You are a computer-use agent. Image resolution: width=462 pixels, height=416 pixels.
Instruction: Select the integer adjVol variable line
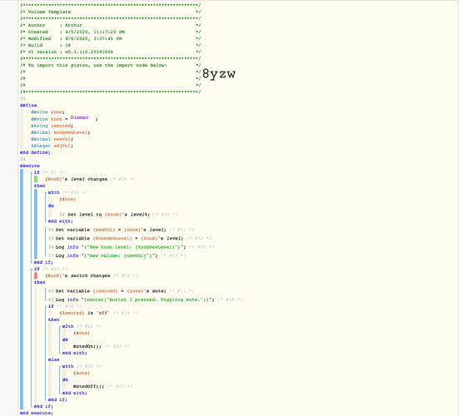pos(52,146)
